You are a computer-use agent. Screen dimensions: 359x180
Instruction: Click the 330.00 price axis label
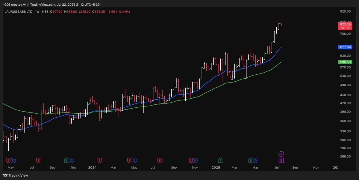345,131
